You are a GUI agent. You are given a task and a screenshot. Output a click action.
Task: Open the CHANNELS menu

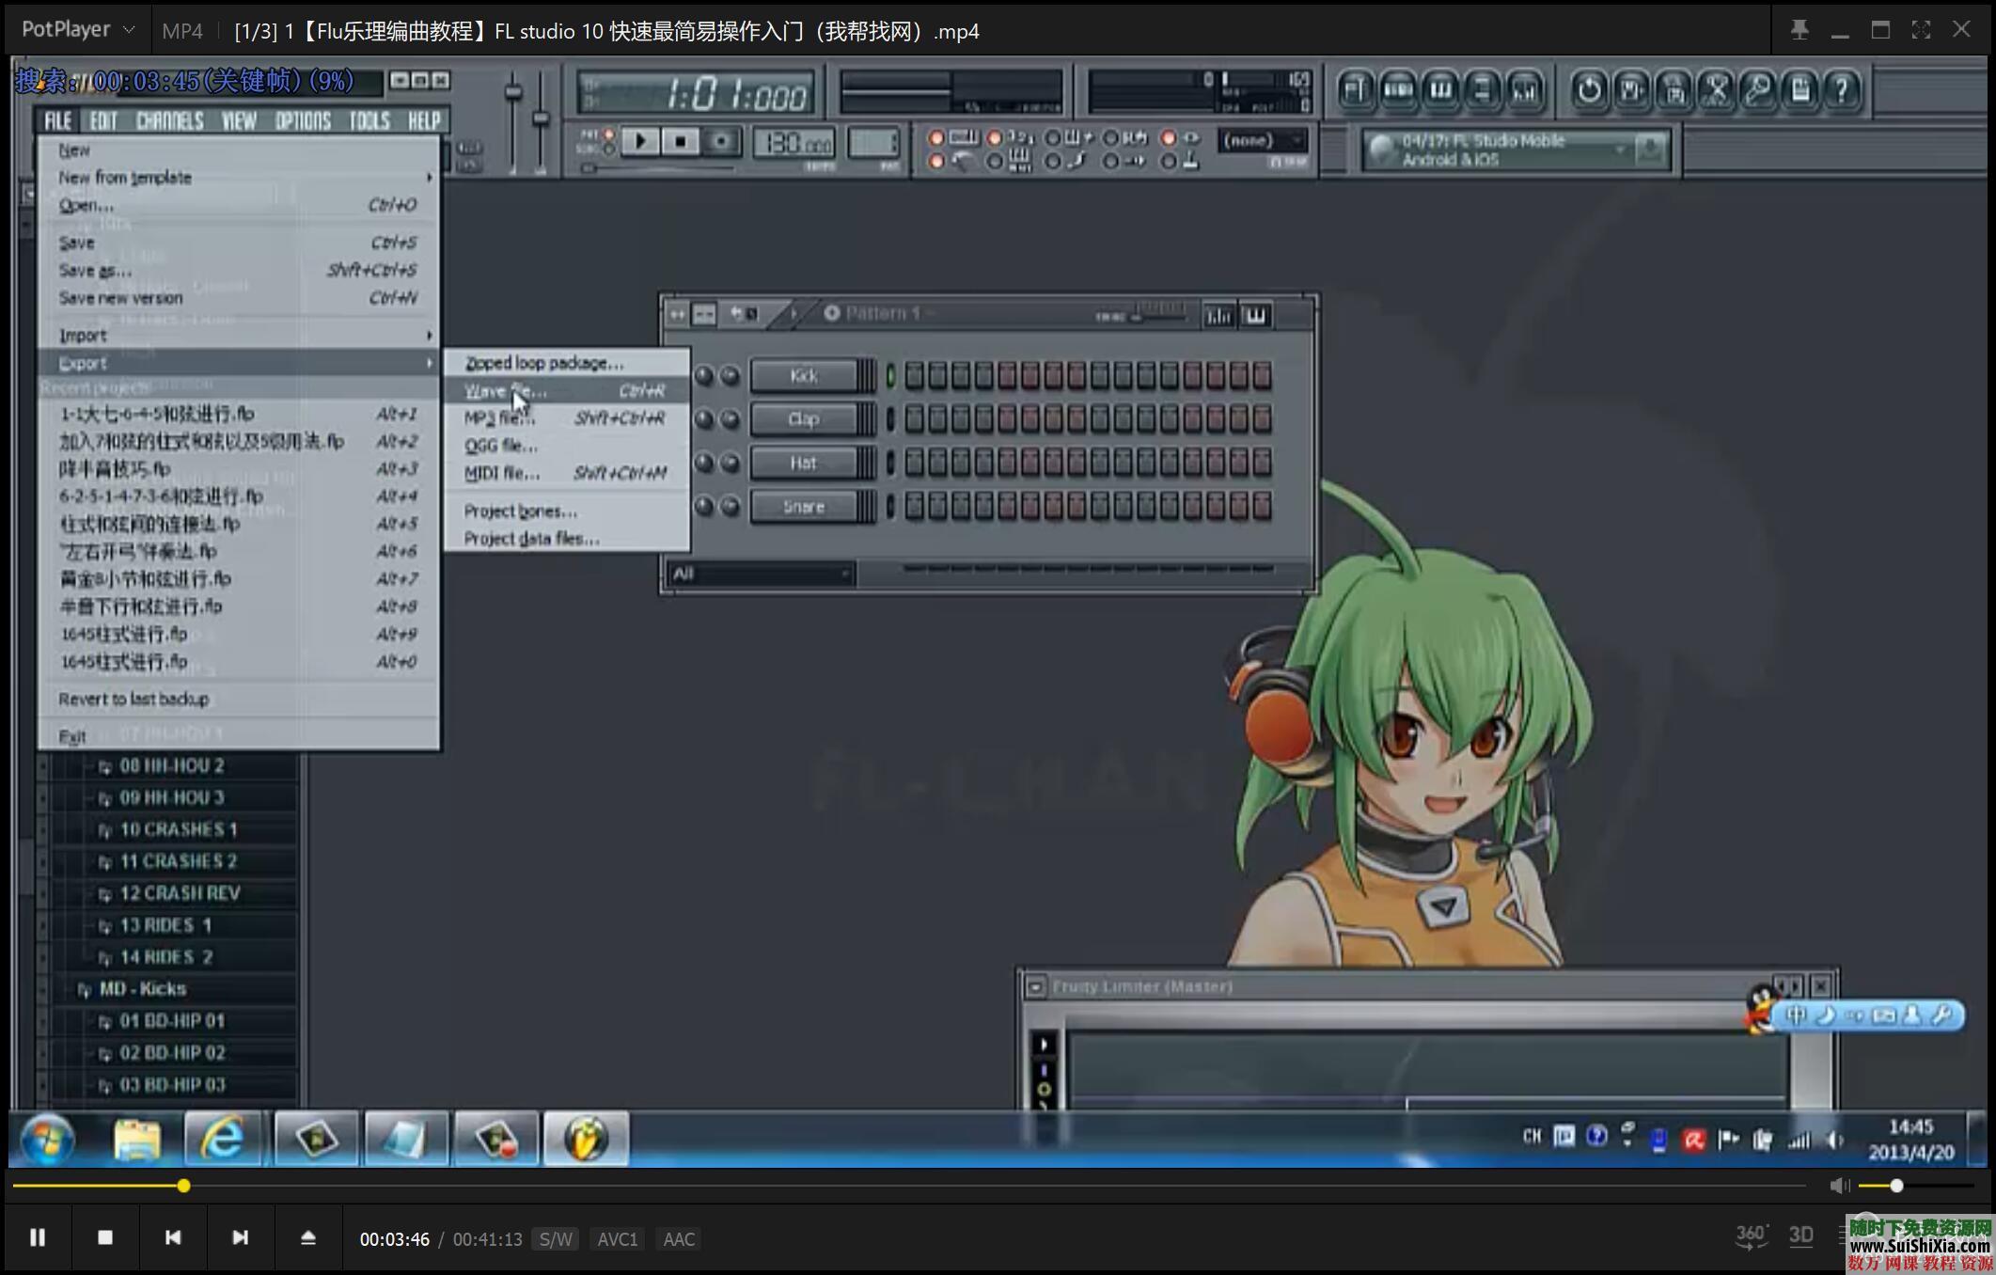coord(169,120)
